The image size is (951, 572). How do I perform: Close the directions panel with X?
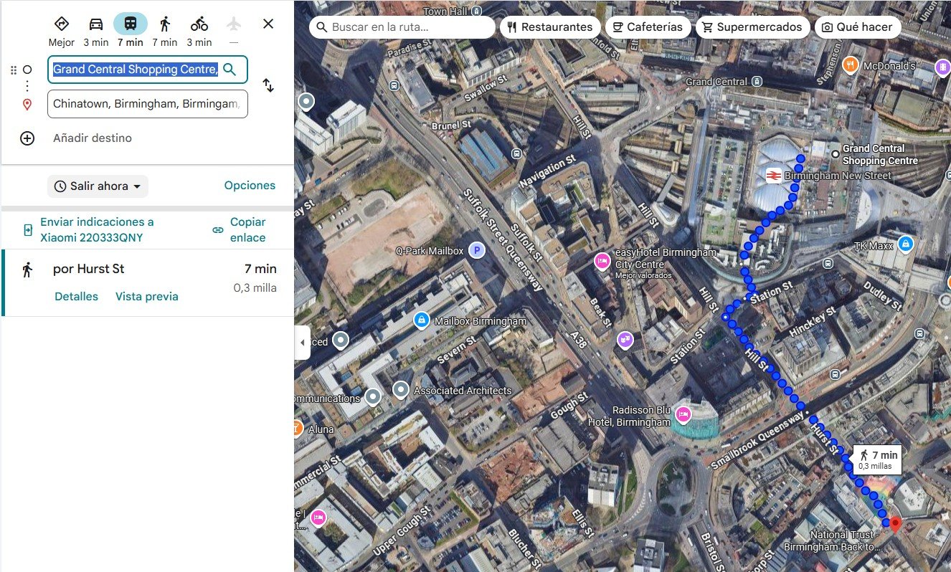point(268,24)
